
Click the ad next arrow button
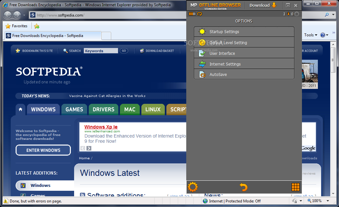pos(89,148)
